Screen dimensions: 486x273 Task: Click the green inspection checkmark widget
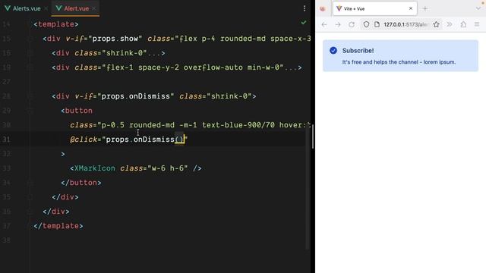304,23
